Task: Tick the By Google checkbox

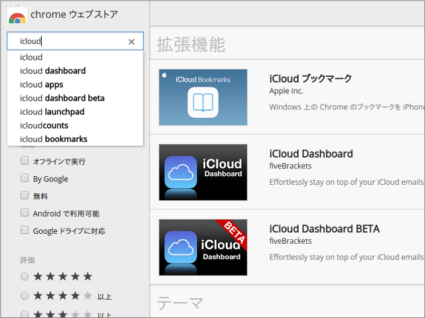Action: click(25, 178)
